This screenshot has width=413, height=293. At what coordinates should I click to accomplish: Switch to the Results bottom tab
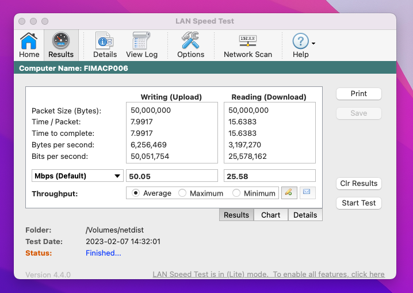tap(236, 215)
